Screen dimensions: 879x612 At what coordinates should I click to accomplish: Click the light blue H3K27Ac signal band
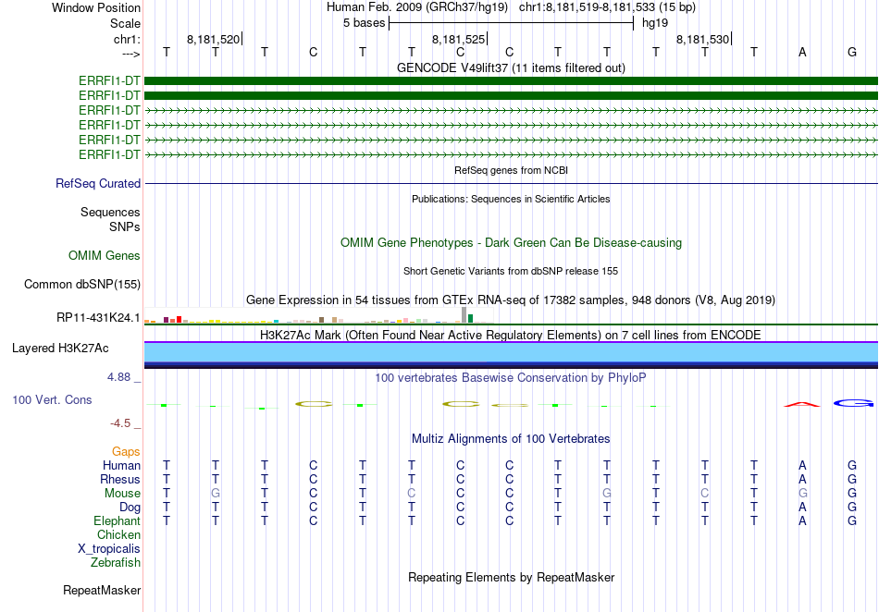pyautogui.click(x=511, y=352)
